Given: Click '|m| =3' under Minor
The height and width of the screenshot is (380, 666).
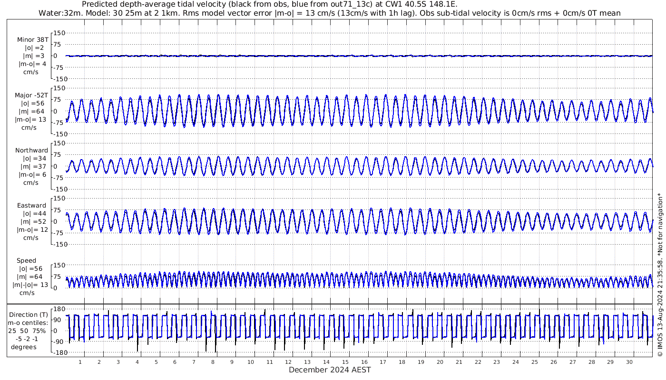Looking at the screenshot, I should point(33,56).
